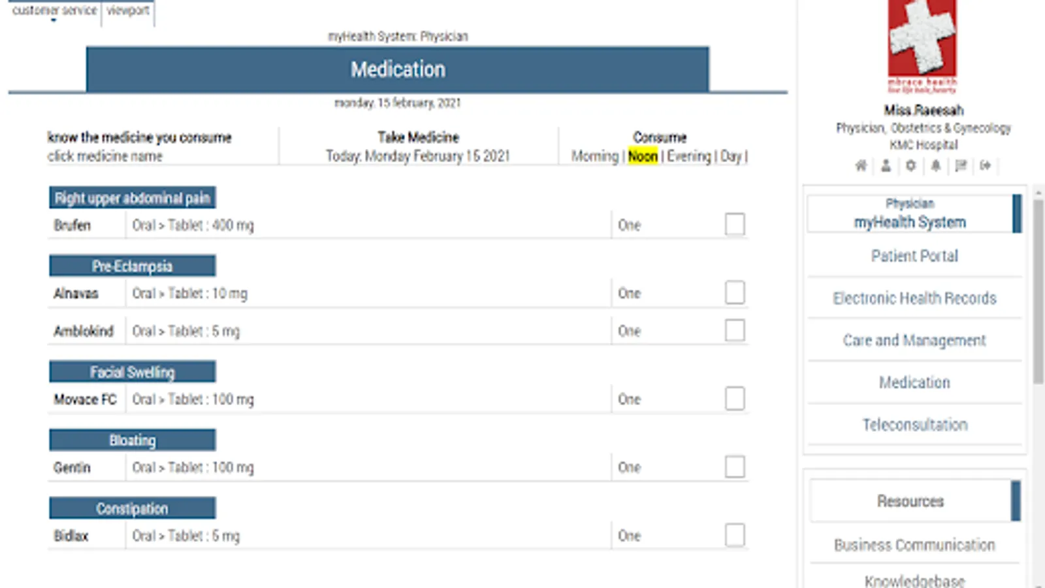Go to Teleconsultation in sidebar
The width and height of the screenshot is (1045, 588).
click(x=914, y=425)
